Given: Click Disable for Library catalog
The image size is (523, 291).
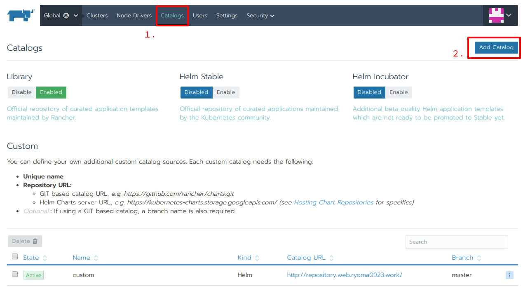Looking at the screenshot, I should click(x=21, y=92).
